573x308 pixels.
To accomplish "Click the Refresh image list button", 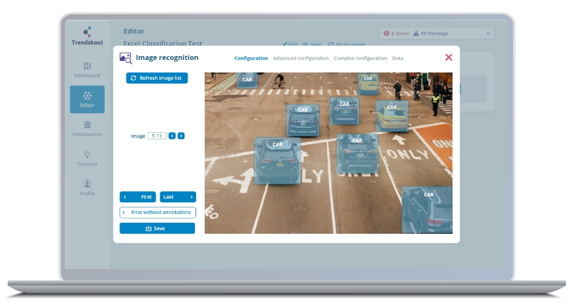I will 157,78.
